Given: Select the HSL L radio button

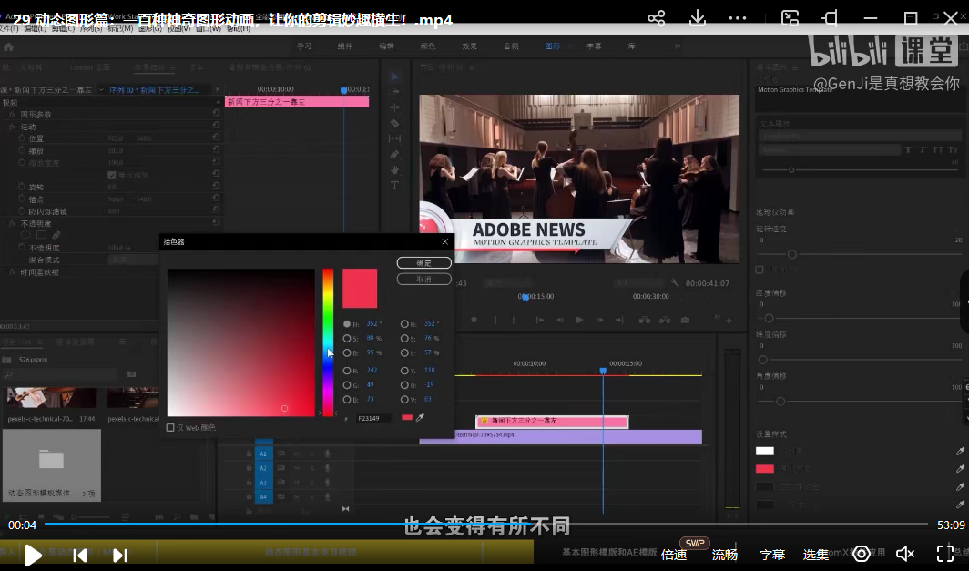Looking at the screenshot, I should pos(404,352).
